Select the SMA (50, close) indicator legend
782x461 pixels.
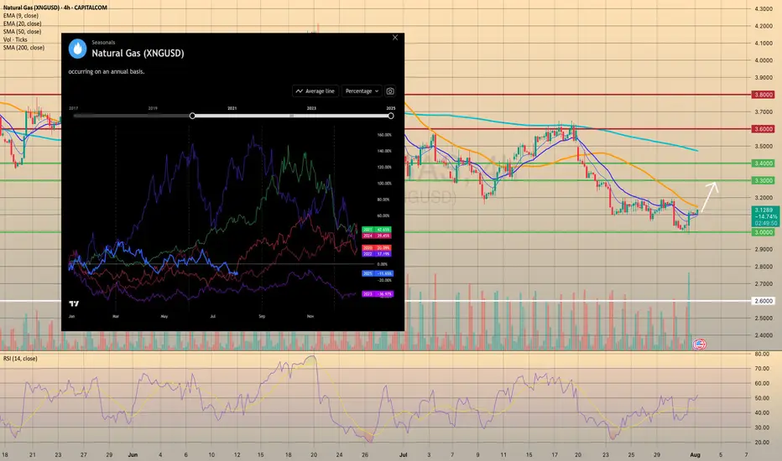[x=22, y=31]
